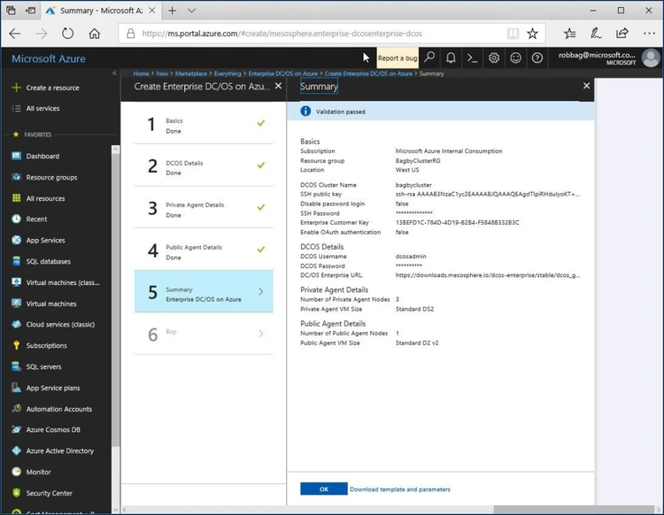Click the OK button on Summary
The width and height of the screenshot is (664, 515).
point(323,488)
